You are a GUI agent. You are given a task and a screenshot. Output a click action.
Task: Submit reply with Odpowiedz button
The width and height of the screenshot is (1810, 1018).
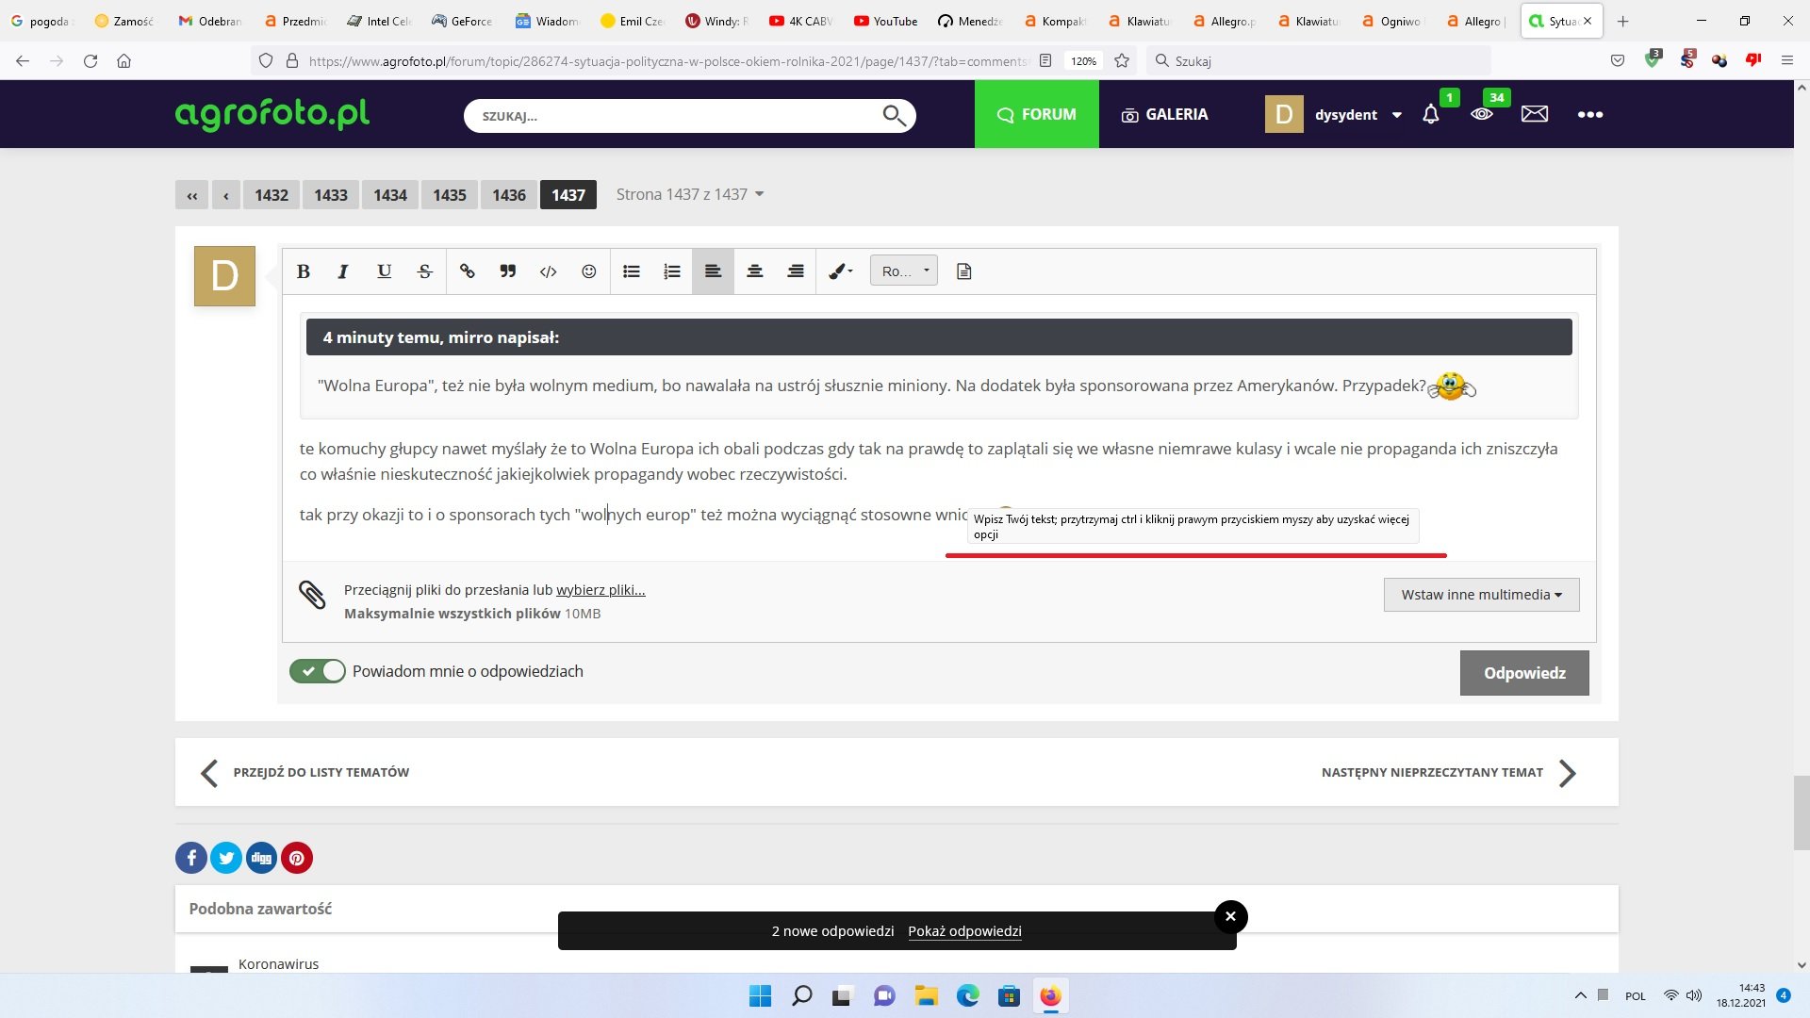click(x=1523, y=673)
